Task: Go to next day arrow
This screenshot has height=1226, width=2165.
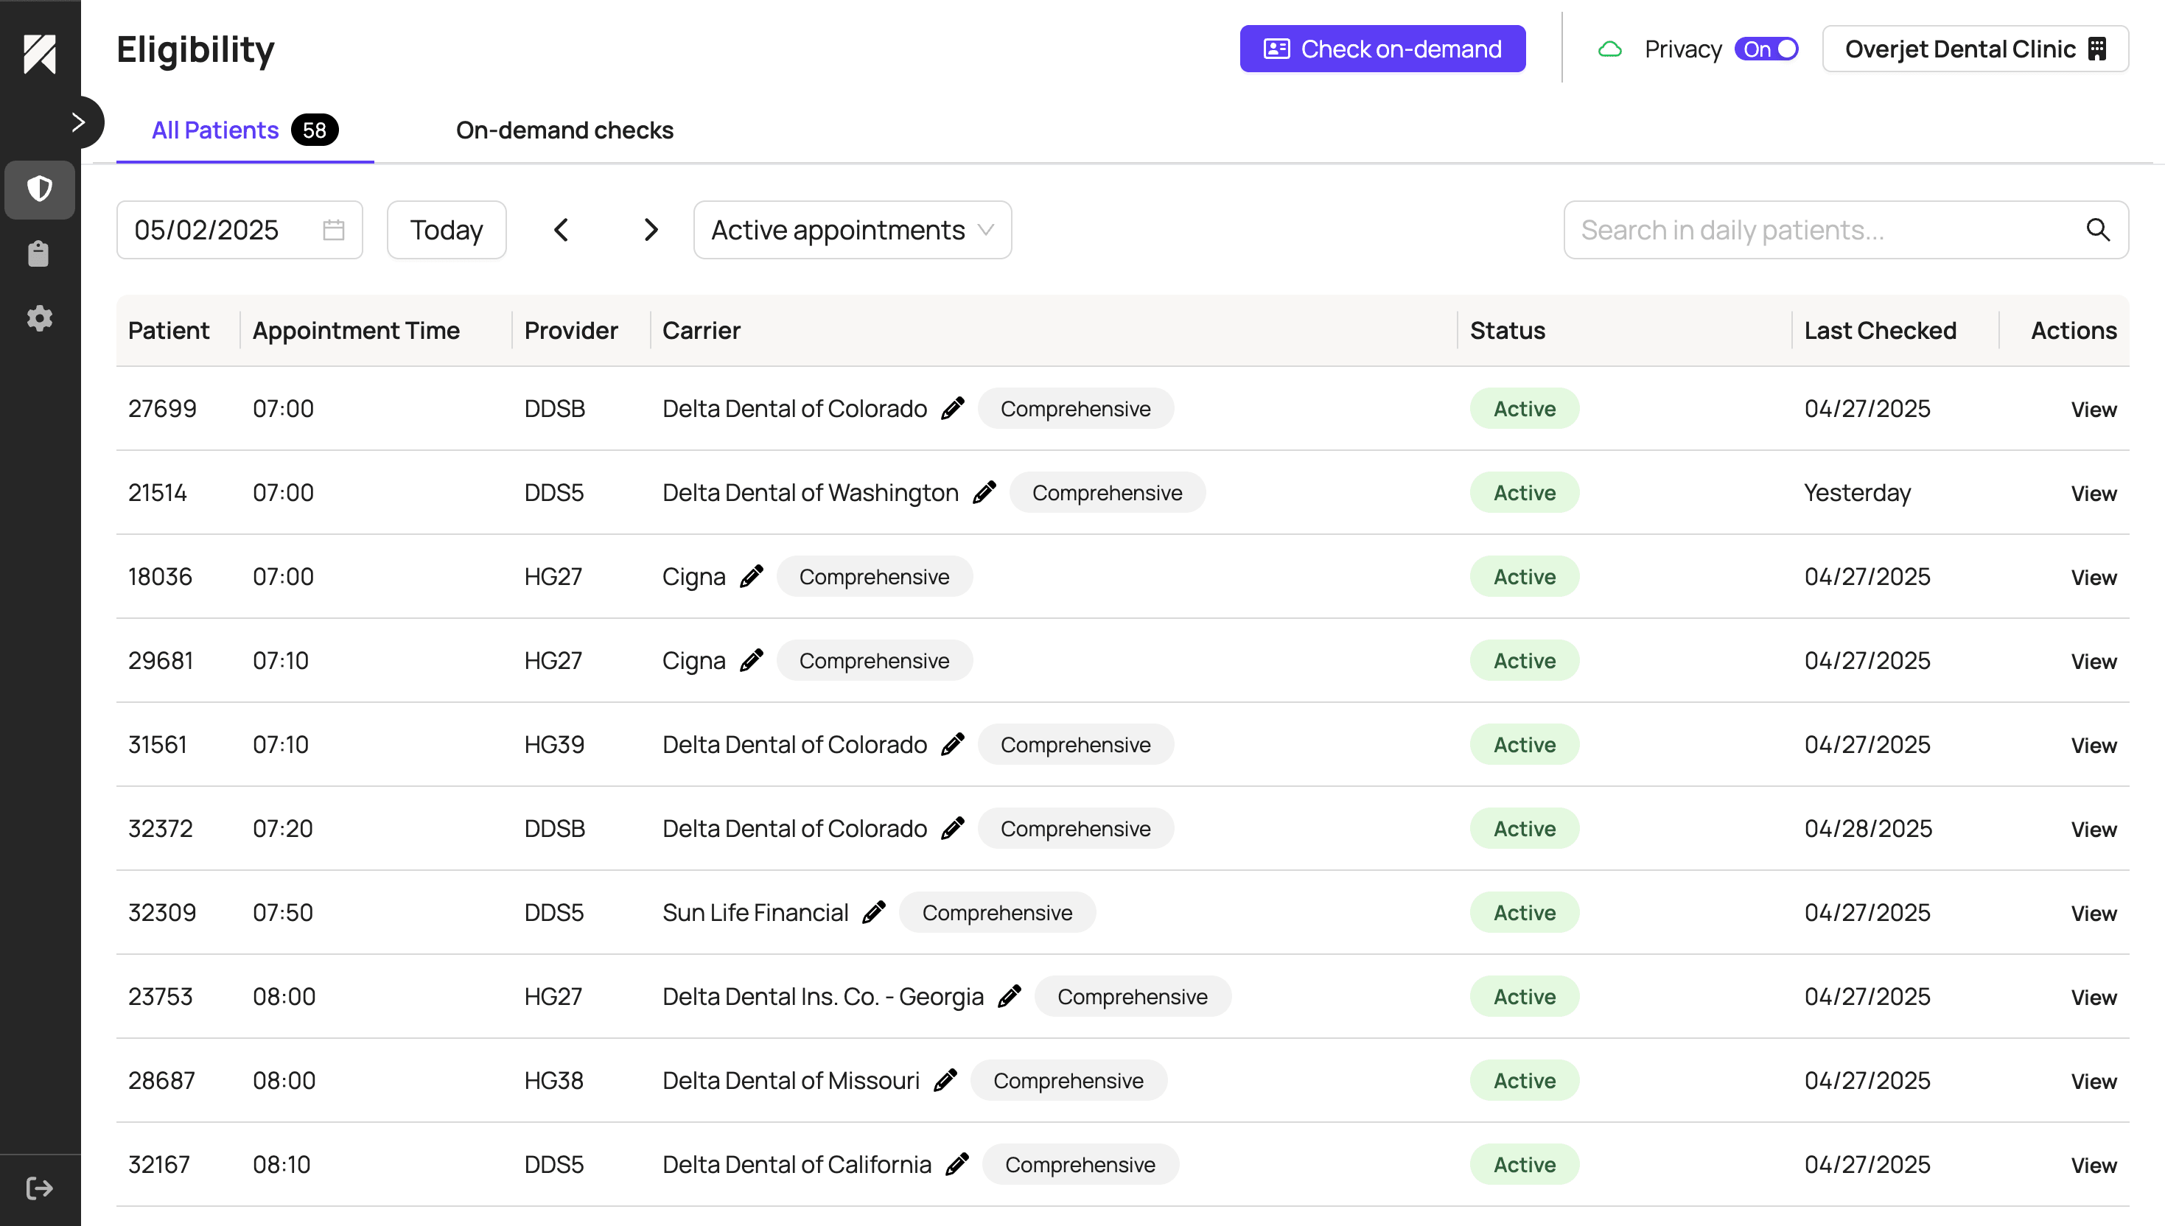Action: pyautogui.click(x=650, y=230)
